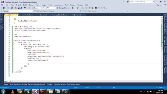Open the Debug menu
This screenshot has height=94, width=167.
pyautogui.click(x=31, y=5)
